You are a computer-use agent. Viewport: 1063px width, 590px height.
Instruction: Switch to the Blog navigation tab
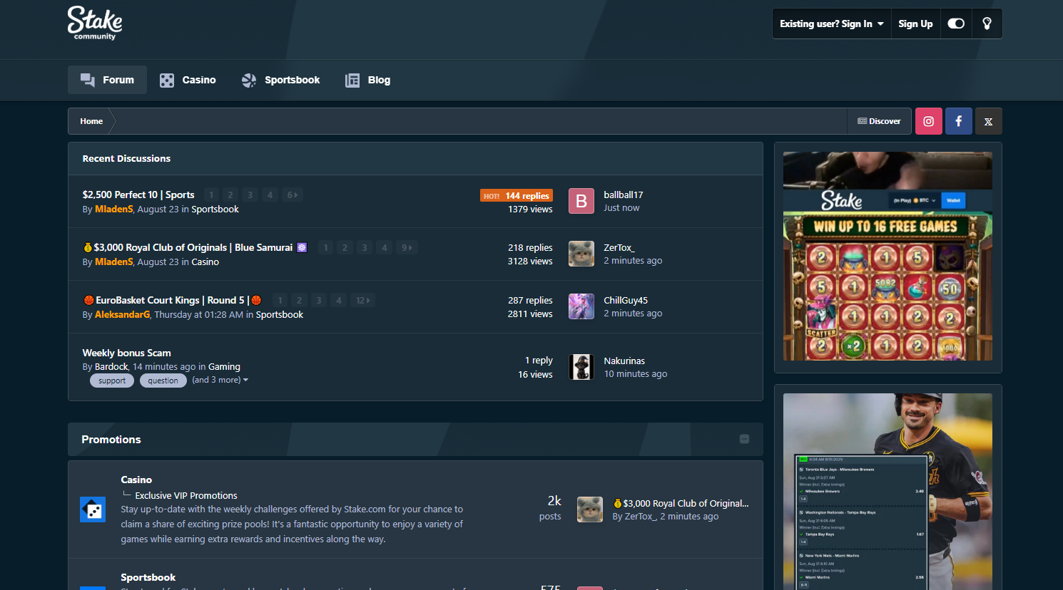(368, 80)
